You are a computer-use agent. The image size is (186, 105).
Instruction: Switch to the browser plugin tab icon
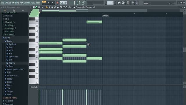pyautogui.click(x=23, y=10)
